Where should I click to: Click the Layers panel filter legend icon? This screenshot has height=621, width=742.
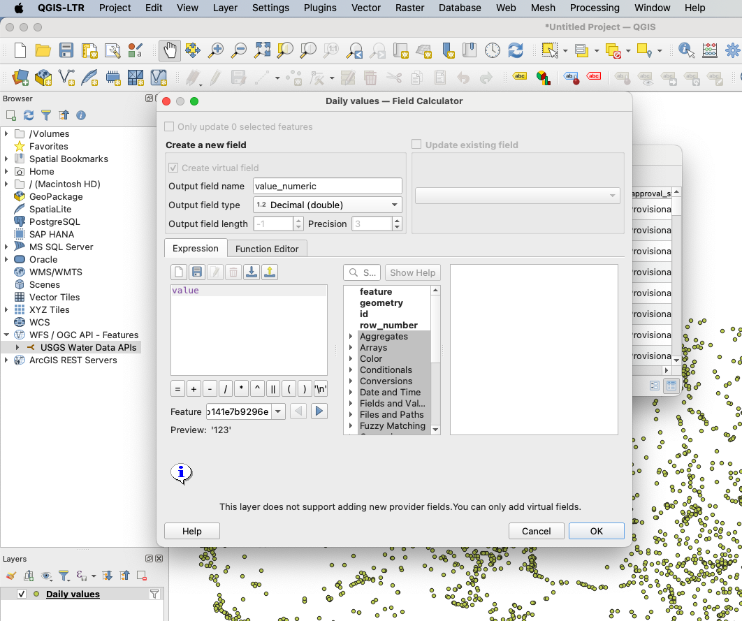[64, 576]
